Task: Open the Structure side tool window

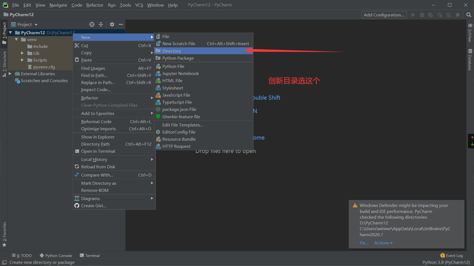Action: tap(4, 64)
